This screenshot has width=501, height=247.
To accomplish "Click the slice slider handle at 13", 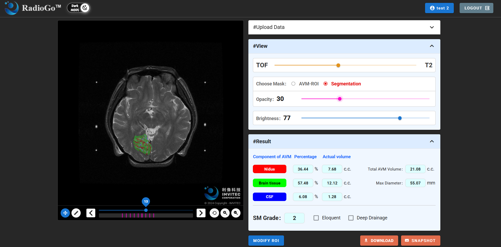I will 146,210.
